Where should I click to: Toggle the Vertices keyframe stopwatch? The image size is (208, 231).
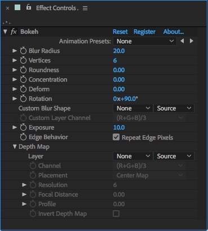coord(23,60)
